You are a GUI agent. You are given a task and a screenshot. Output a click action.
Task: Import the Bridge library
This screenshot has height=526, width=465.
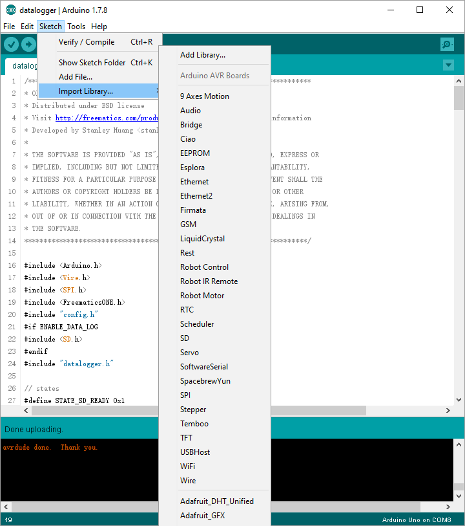click(214, 125)
